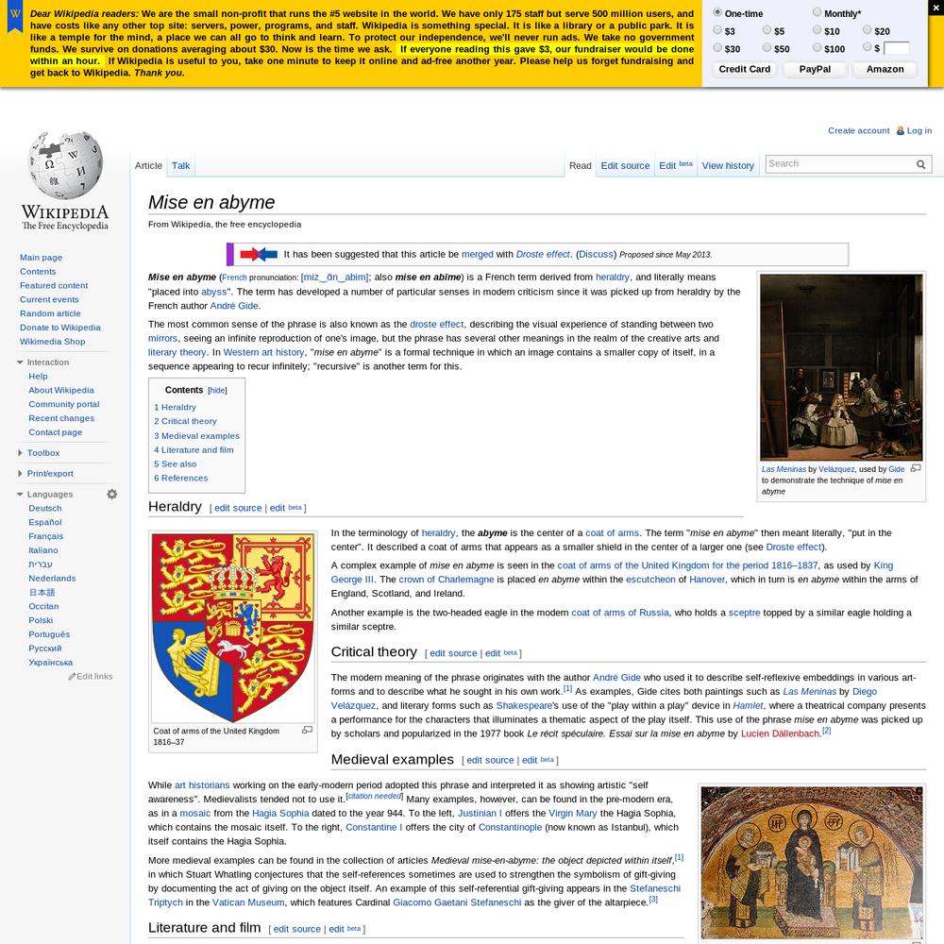Open Recent changes sidebar link
The width and height of the screenshot is (944, 944).
(x=61, y=418)
